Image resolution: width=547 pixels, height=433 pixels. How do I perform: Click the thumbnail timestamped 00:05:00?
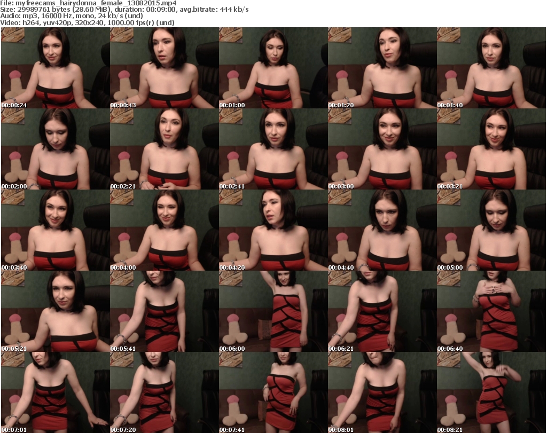[491, 231]
